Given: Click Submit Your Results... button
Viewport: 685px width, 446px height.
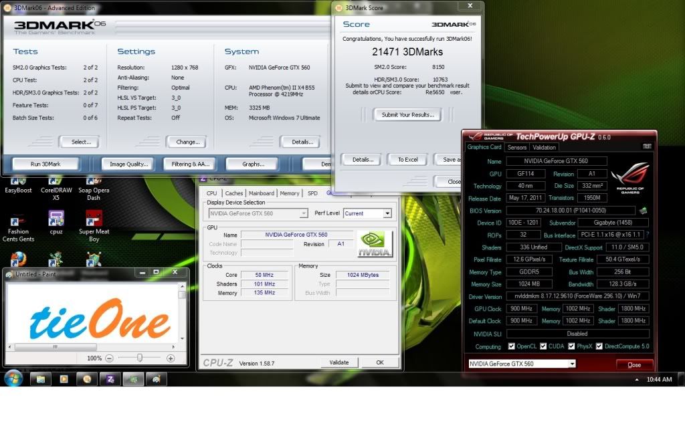Looking at the screenshot, I should pos(407,114).
